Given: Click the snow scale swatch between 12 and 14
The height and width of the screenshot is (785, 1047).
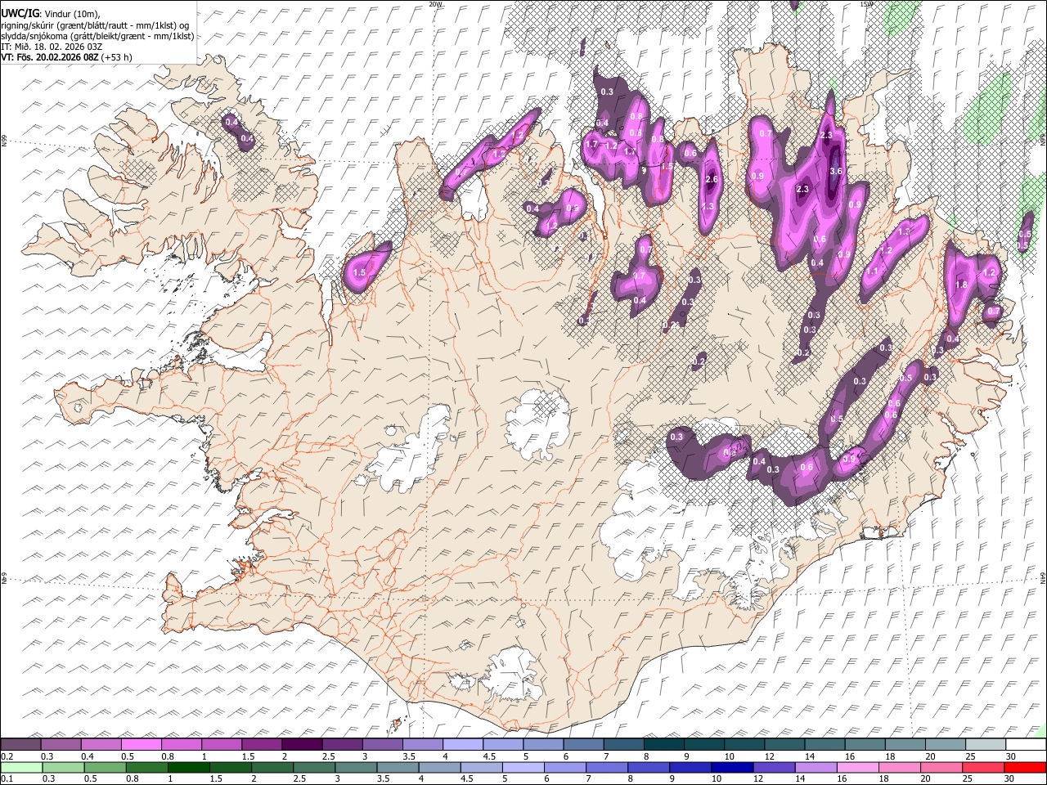Looking at the screenshot, I should (784, 744).
